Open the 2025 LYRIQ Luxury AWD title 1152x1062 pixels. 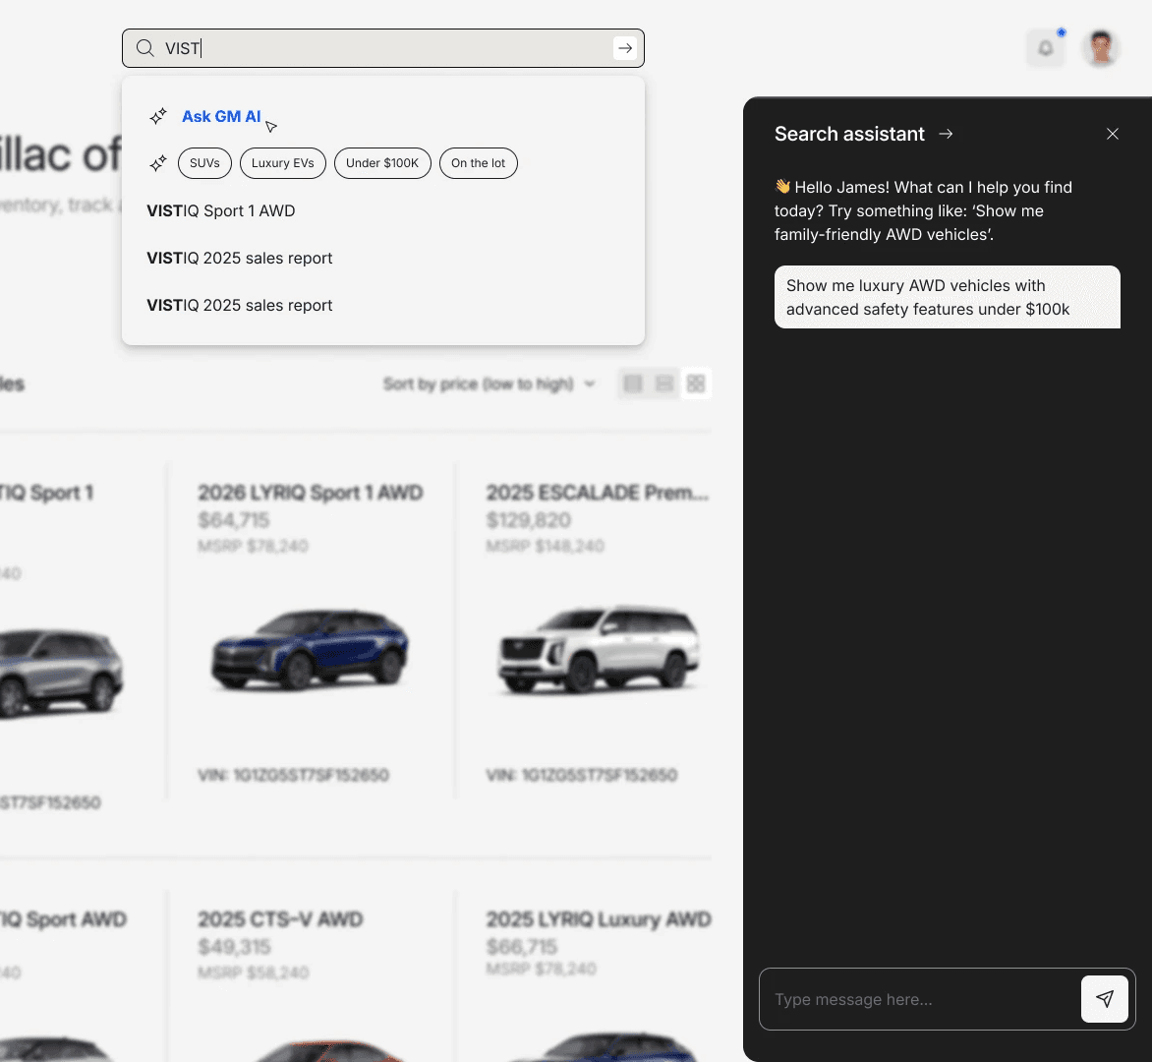tap(598, 919)
